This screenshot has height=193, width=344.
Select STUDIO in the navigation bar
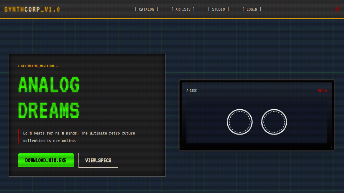[x=218, y=9]
